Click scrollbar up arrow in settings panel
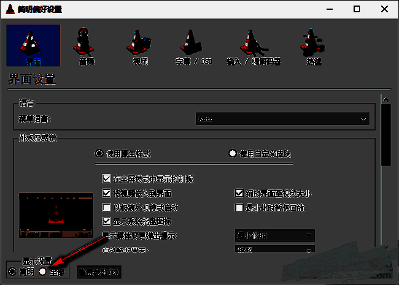399x285 pixels. tap(385, 99)
